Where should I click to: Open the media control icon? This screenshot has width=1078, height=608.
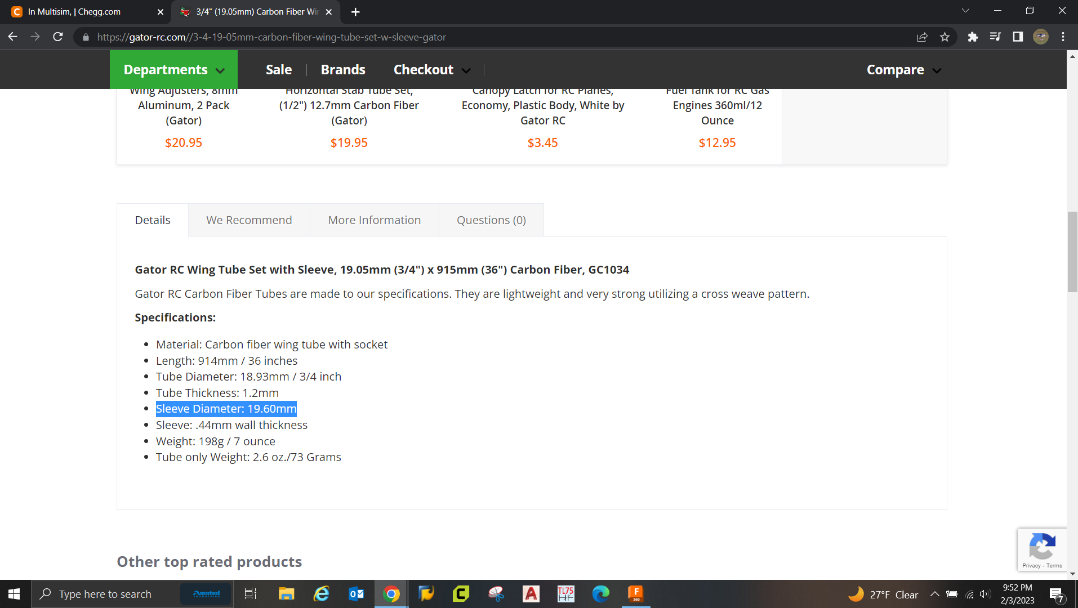[995, 37]
